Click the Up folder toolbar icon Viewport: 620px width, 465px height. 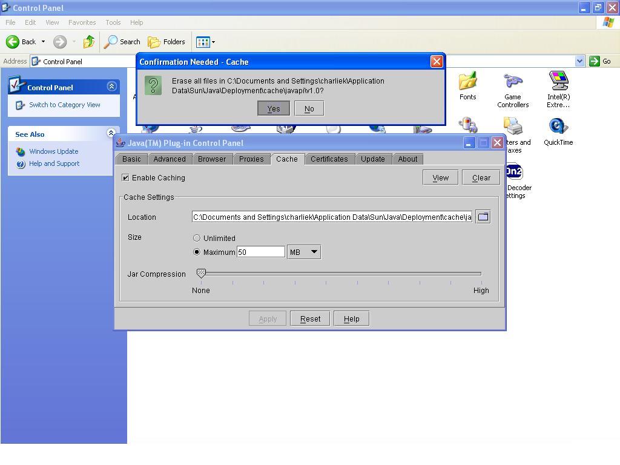coord(89,42)
